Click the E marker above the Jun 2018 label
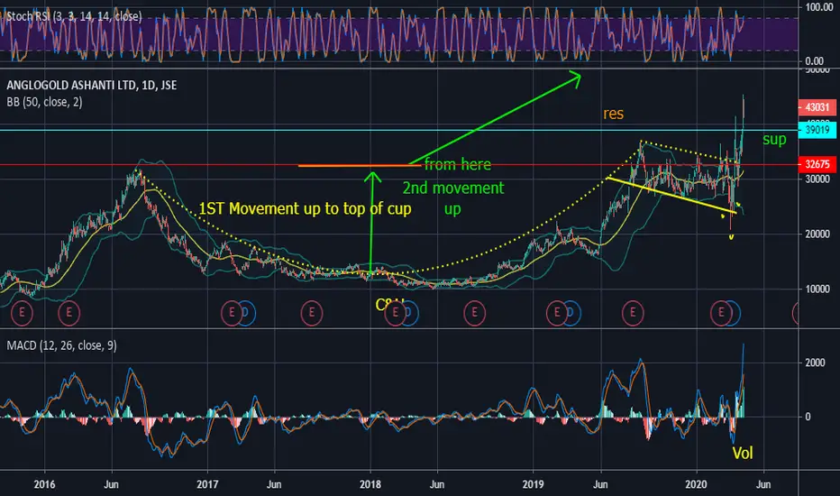Viewport: 840px width, 496px height. [x=475, y=313]
